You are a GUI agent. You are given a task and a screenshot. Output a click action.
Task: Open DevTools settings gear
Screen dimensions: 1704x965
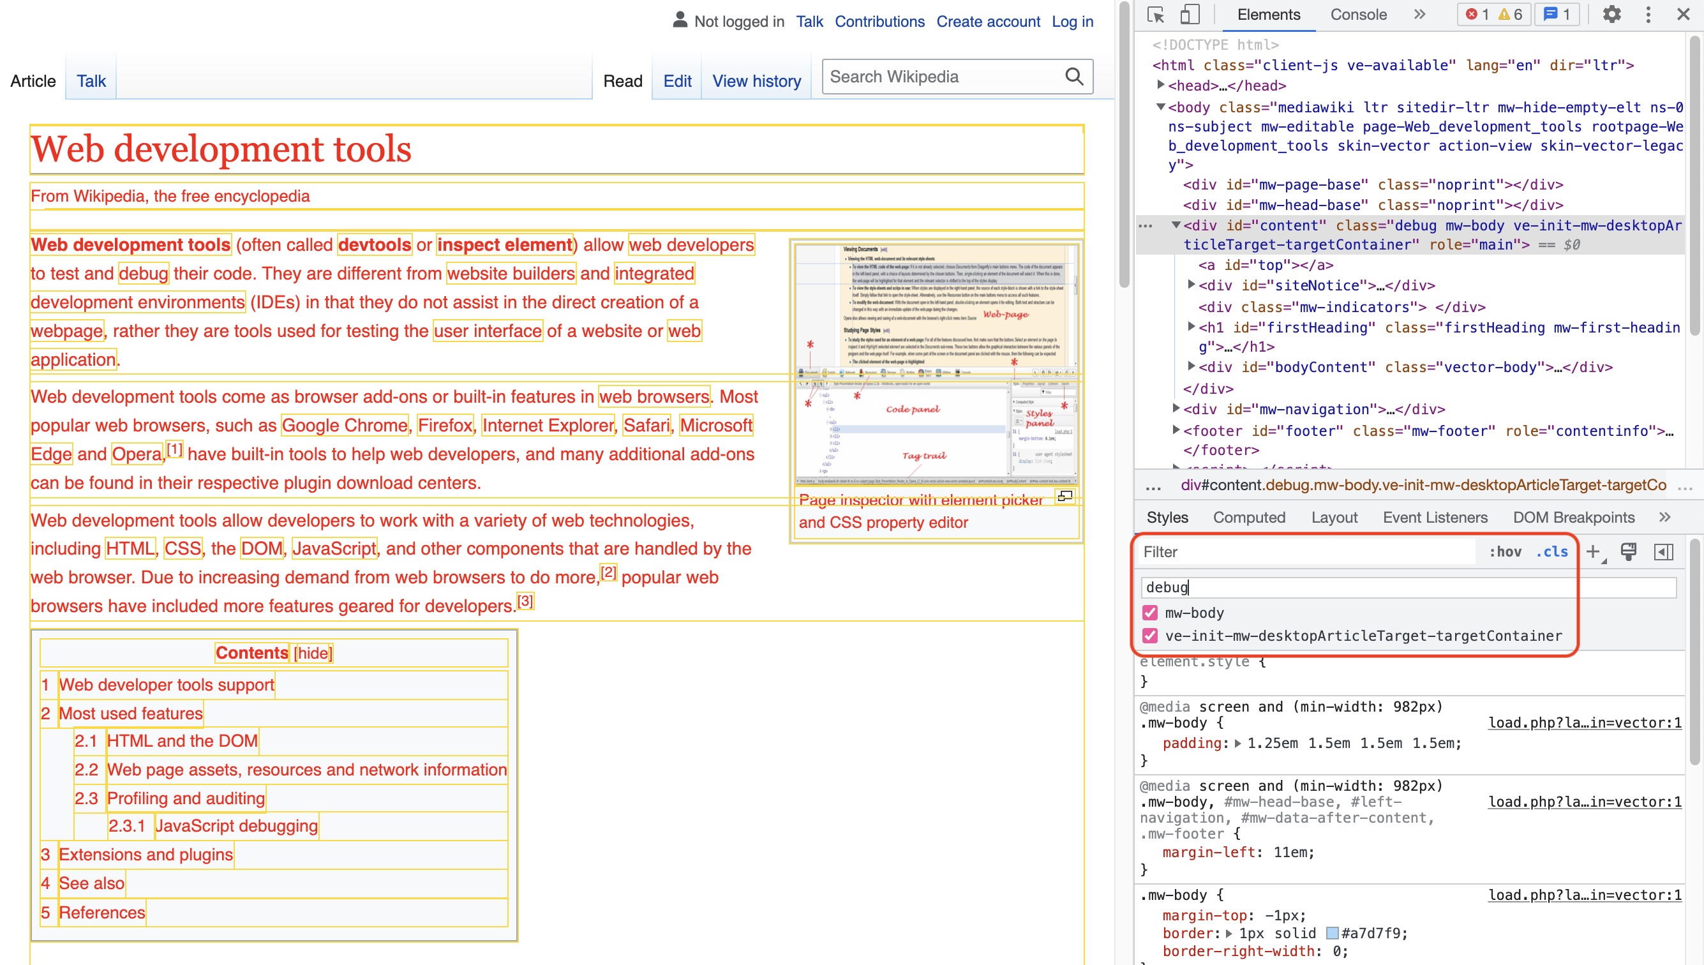pyautogui.click(x=1611, y=15)
